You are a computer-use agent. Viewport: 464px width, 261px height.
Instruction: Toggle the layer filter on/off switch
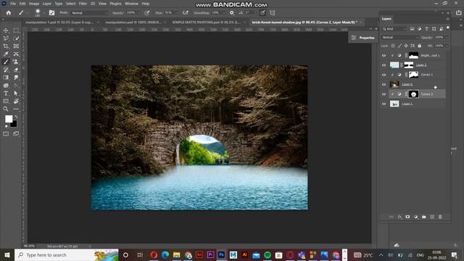447,28
